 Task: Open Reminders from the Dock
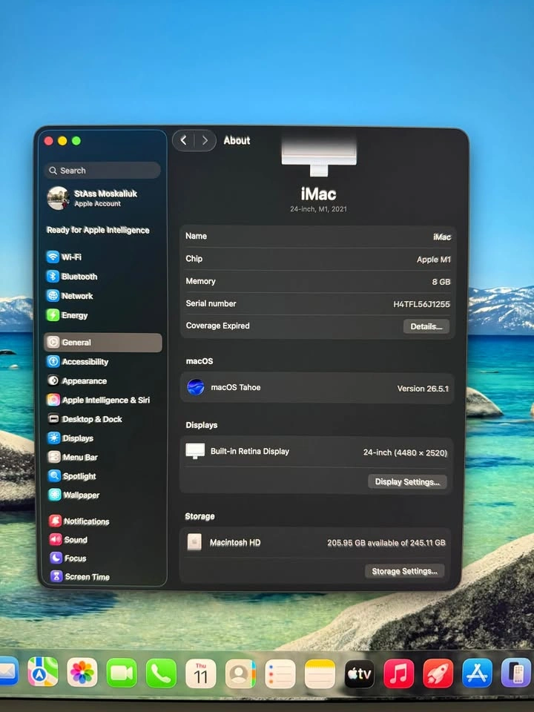(280, 674)
